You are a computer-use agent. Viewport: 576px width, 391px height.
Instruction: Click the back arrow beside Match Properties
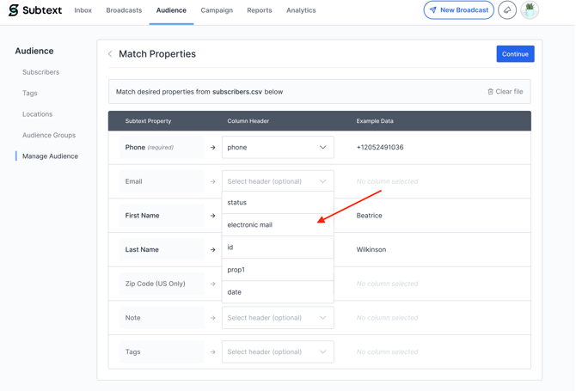pyautogui.click(x=110, y=54)
